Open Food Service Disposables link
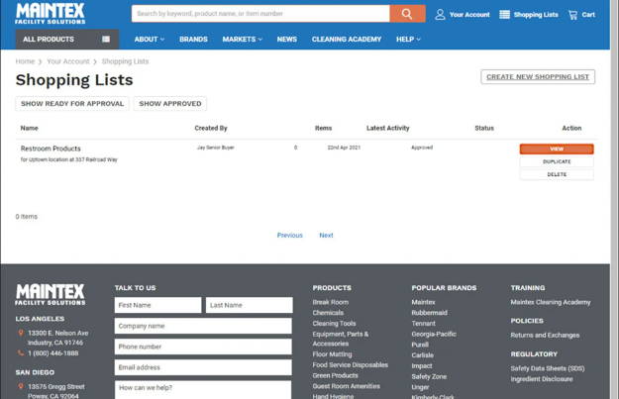Screen dimensions: 619x399 click(351, 365)
